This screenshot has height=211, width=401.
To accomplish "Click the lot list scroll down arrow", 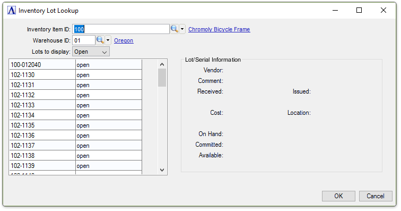I will click(162, 170).
